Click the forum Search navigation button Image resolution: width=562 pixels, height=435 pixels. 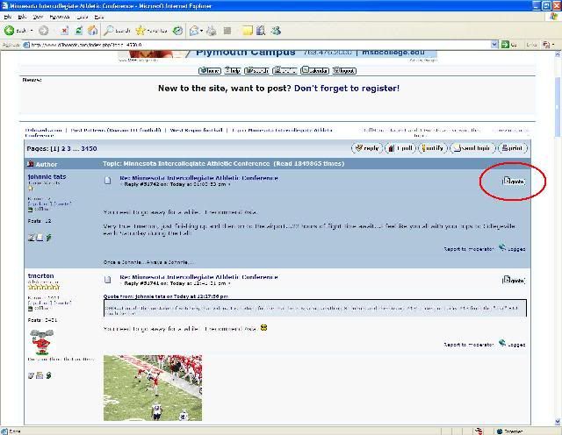256,70
